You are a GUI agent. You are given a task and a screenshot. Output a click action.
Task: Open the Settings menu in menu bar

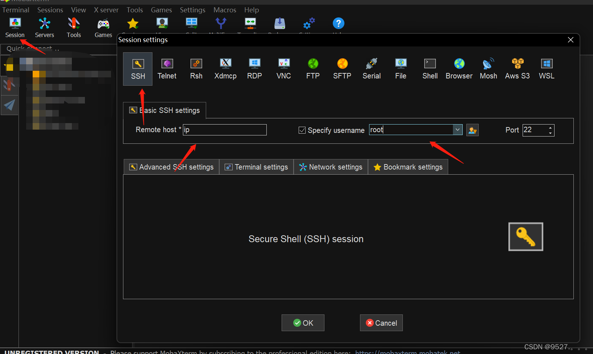coord(193,10)
